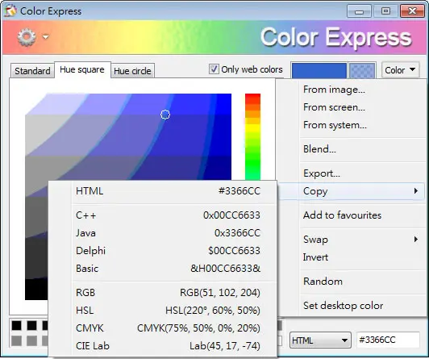This screenshot has height=359, width=429.
Task: Copy the C++ value 0x00CC6633
Action: tap(163, 215)
